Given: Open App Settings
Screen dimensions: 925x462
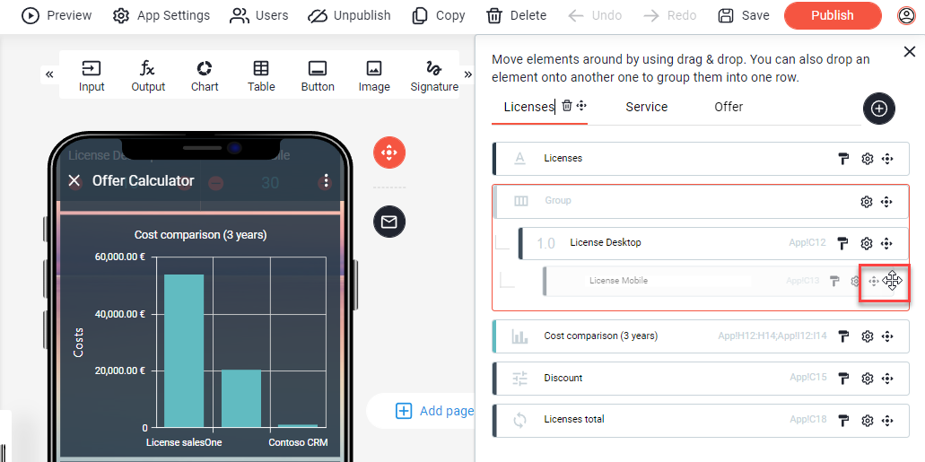Looking at the screenshot, I should pyautogui.click(x=161, y=15).
